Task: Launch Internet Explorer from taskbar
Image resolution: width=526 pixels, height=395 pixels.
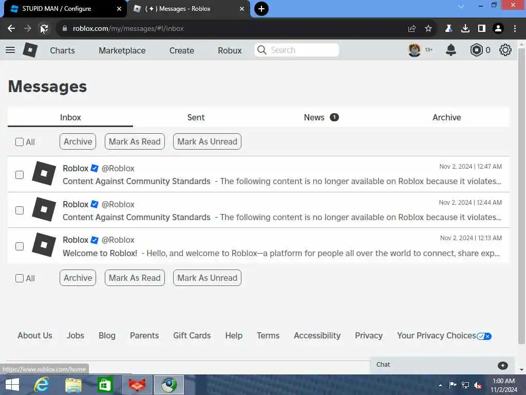Action: (42, 385)
